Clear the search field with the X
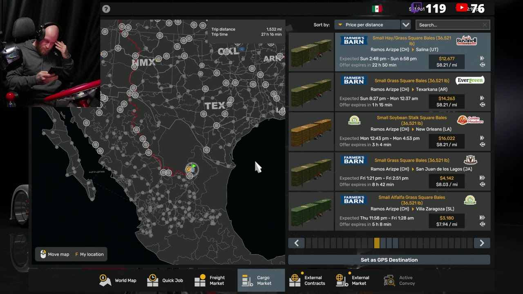 pos(485,25)
